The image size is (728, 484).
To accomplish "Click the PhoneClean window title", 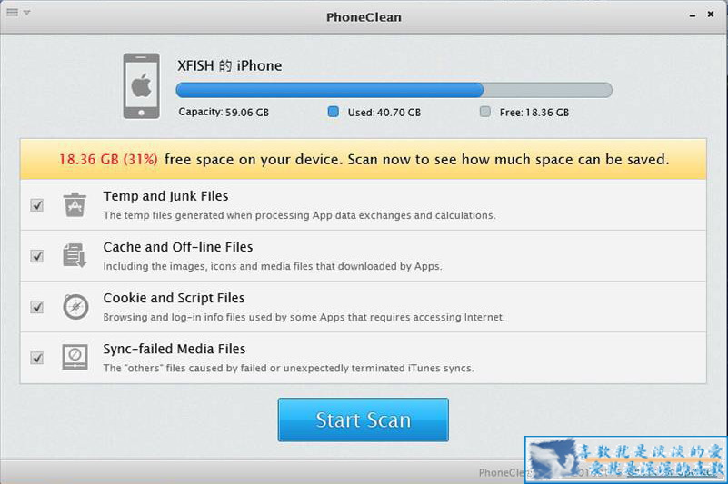I will tap(364, 17).
